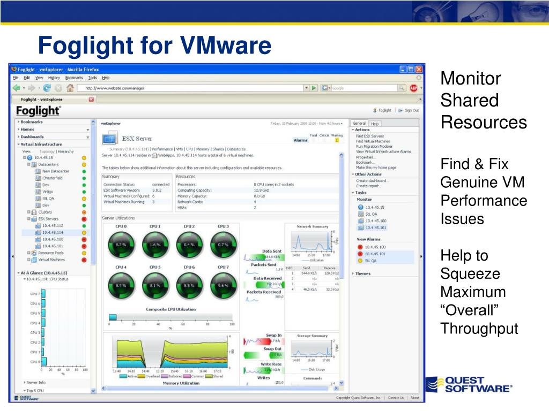Click the Memory link in ESX Server
549x411 pixels.
(x=203, y=149)
